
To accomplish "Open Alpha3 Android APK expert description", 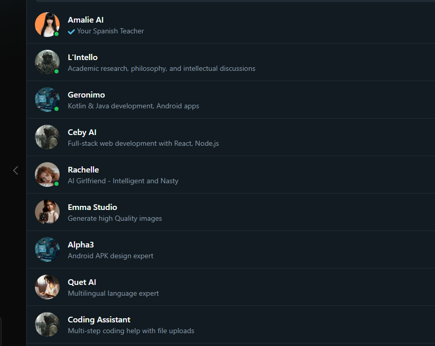I will 110,256.
